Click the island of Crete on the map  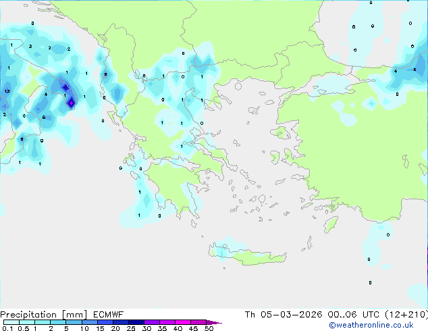[x=236, y=251]
